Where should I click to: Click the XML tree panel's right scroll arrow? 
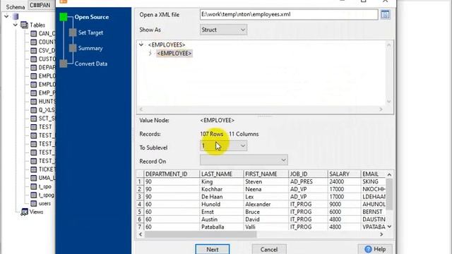click(x=381, y=109)
